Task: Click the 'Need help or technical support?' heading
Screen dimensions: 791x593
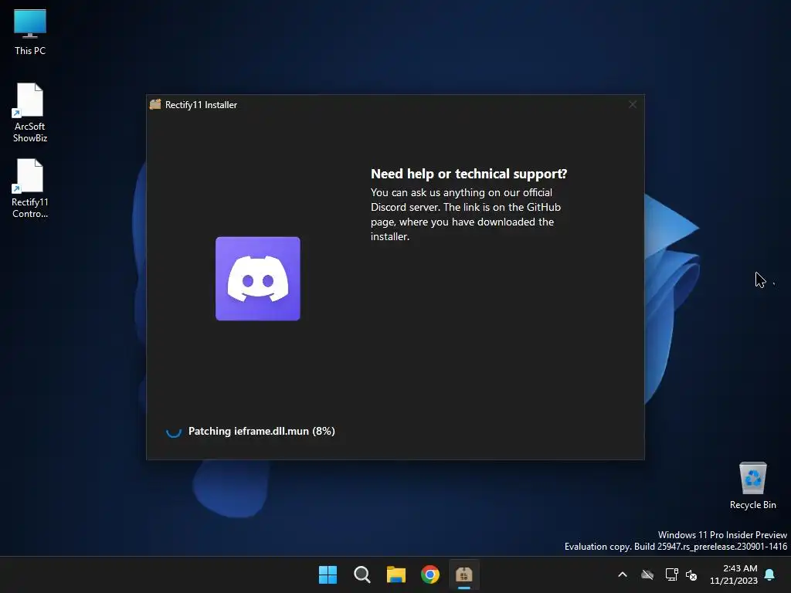Action: 469,174
